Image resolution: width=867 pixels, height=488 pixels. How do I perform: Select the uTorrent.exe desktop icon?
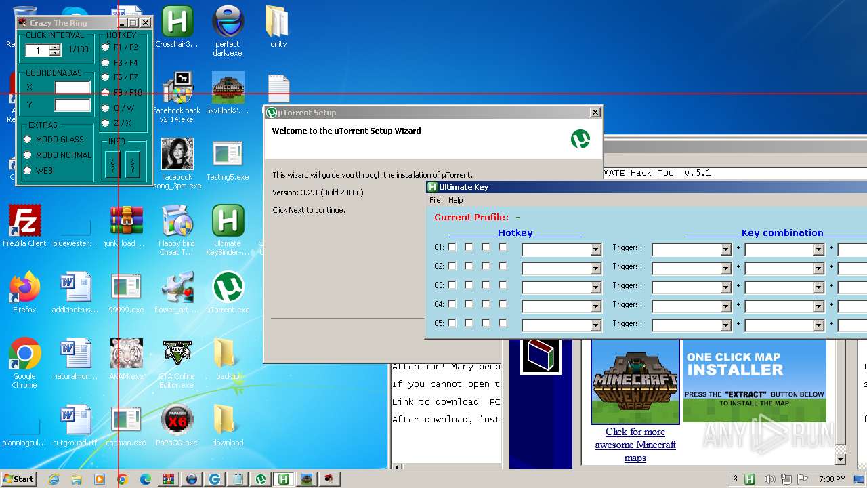coord(228,293)
